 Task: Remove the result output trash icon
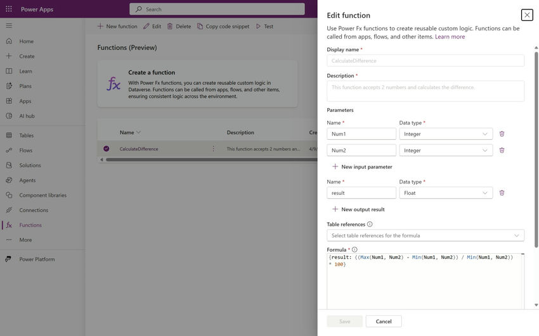click(502, 193)
